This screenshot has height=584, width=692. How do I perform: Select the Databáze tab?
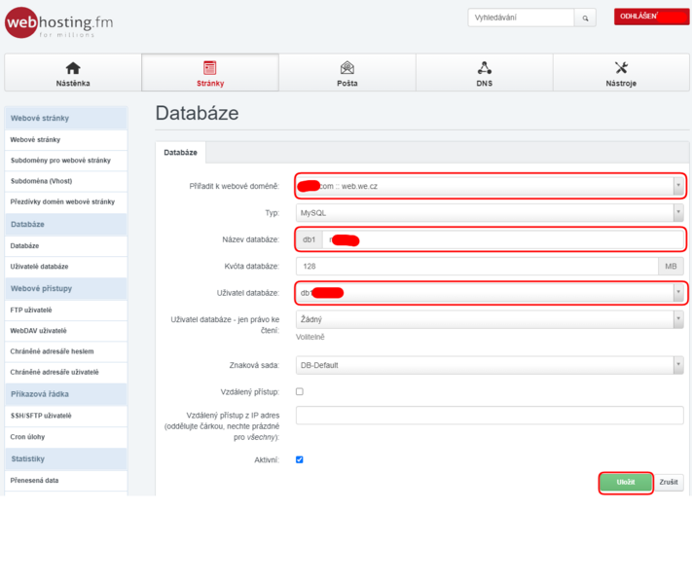[180, 152]
